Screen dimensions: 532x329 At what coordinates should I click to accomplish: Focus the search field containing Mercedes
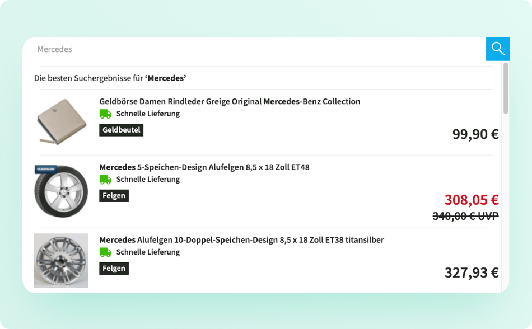[258, 49]
